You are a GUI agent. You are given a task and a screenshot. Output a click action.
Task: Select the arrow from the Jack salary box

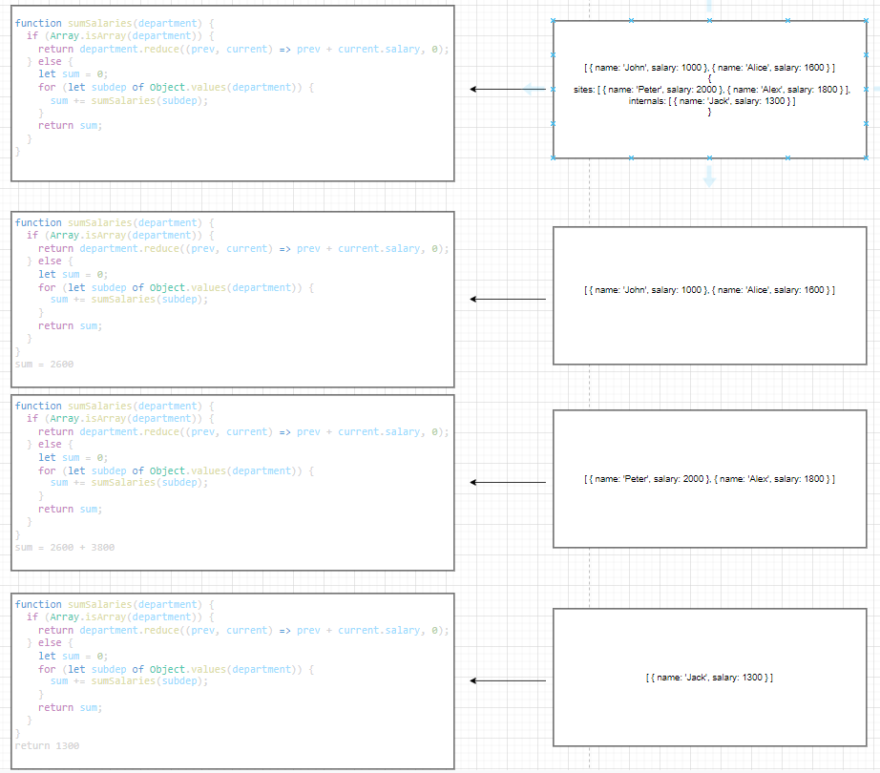[508, 680]
